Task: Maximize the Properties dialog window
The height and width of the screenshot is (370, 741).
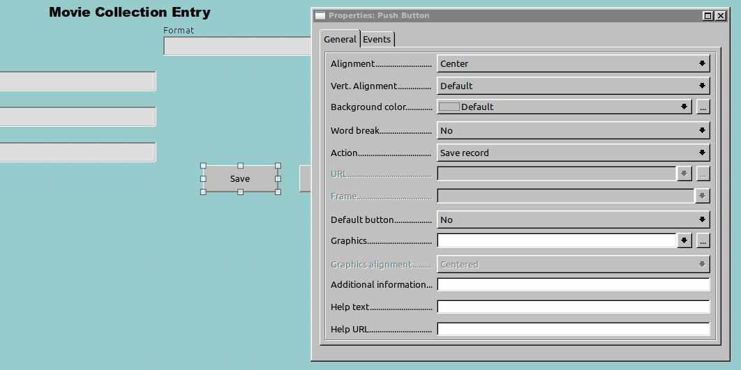Action: click(708, 15)
